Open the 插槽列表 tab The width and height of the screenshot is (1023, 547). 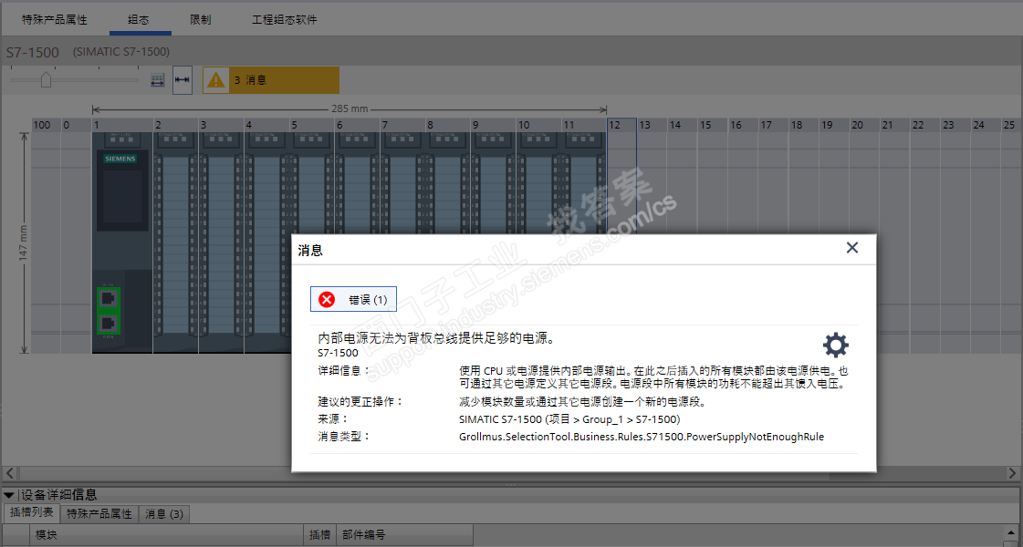tap(32, 512)
